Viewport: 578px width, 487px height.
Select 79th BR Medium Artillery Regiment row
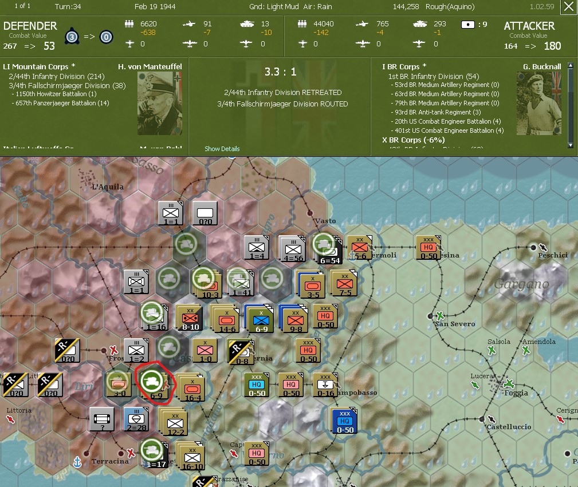(x=445, y=103)
